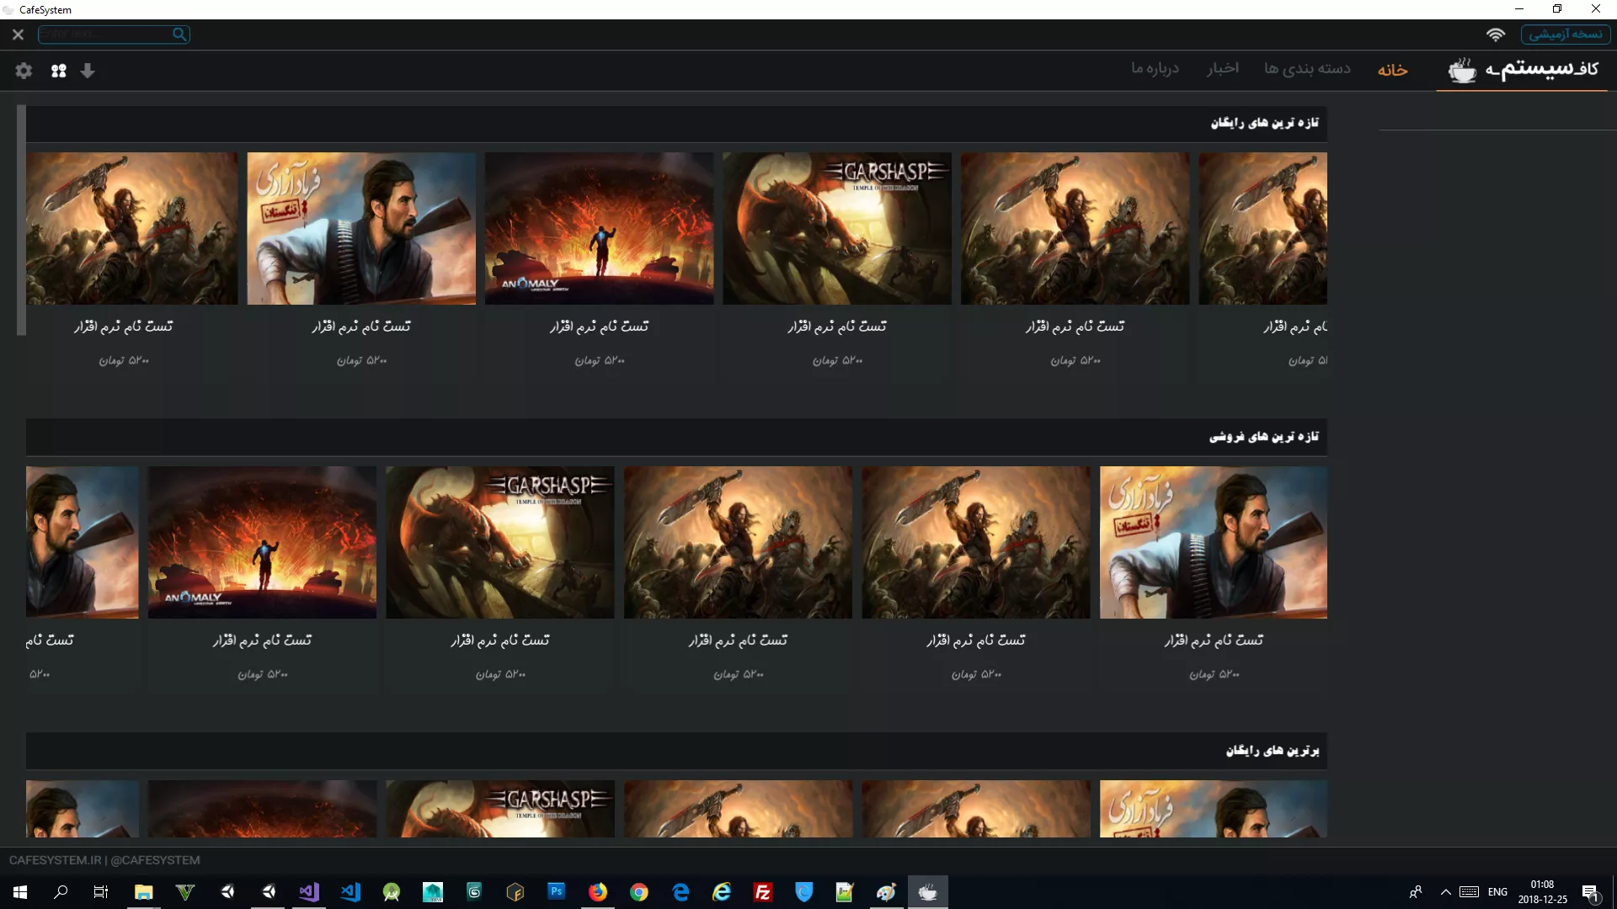The width and height of the screenshot is (1617, 909).
Task: Click the magnifier icon in the search box
Action: (179, 35)
